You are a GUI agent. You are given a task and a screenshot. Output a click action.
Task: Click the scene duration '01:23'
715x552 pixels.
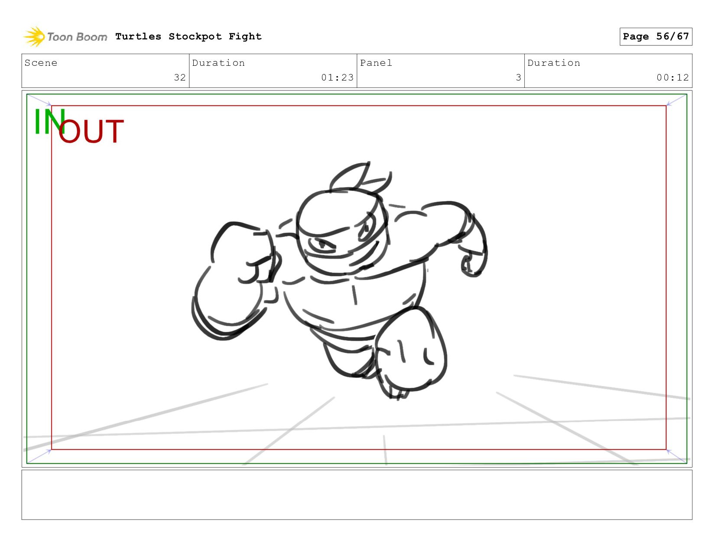click(x=337, y=77)
